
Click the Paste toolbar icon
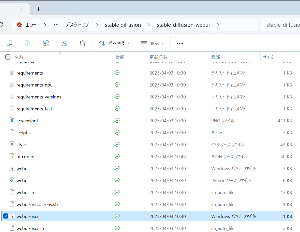tap(28, 43)
